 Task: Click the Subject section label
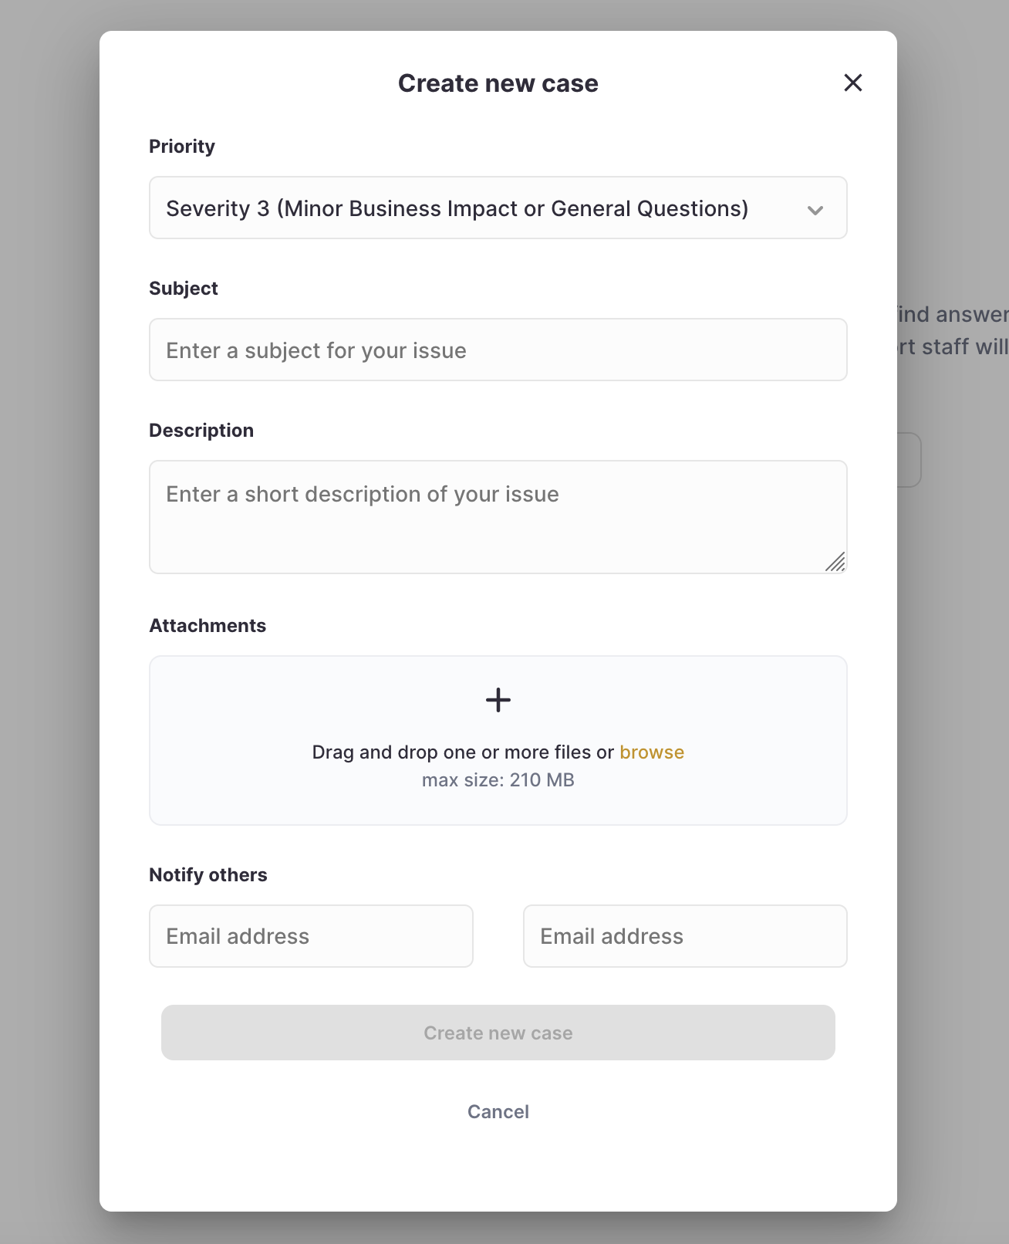184,288
